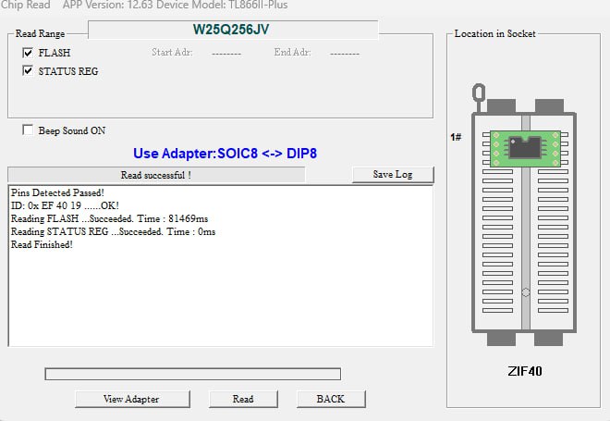The width and height of the screenshot is (610, 421).
Task: Uncheck the FLASH checkbox
Action: click(x=28, y=53)
